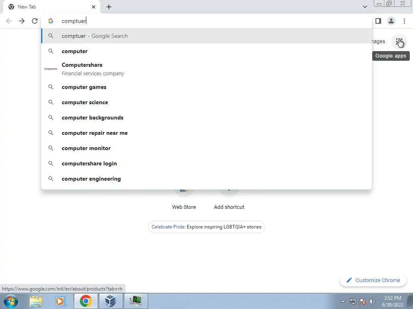Select 'computer games' suggestion
Screen dimensions: 413x309
206,87
